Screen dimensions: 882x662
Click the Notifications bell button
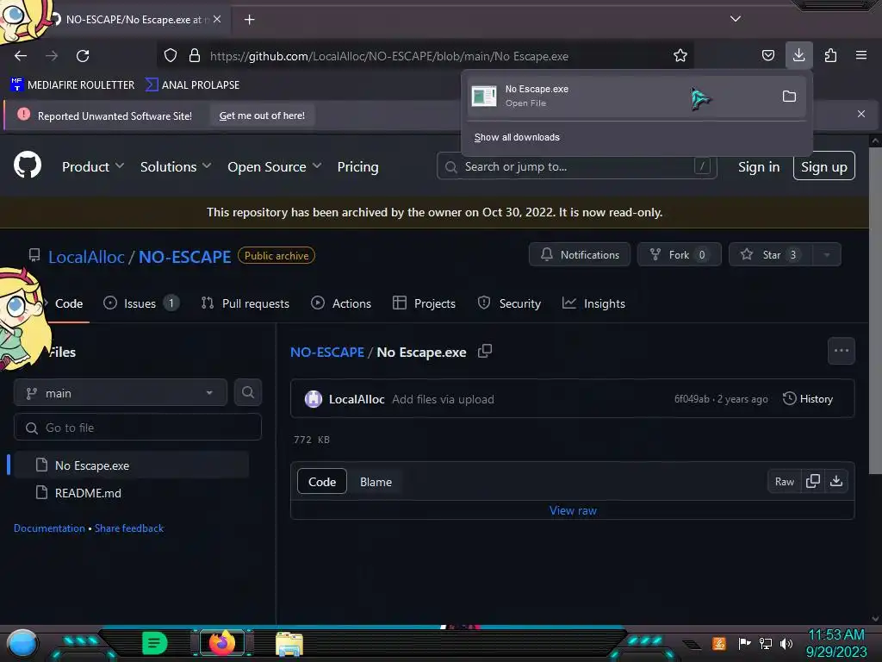[x=580, y=254]
